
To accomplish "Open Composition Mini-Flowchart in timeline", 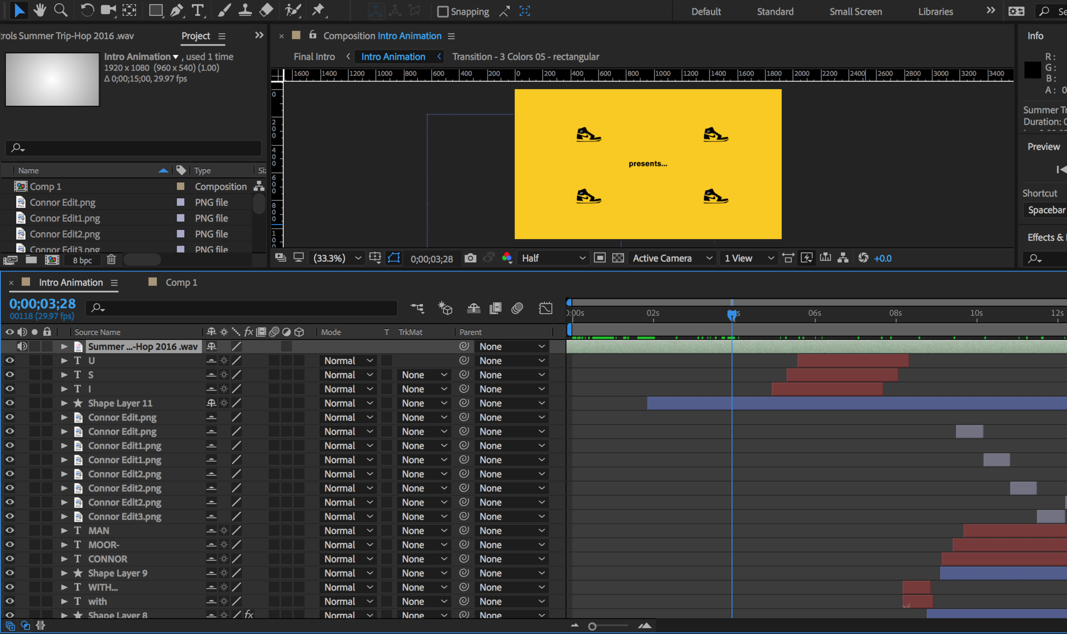I will tap(417, 308).
